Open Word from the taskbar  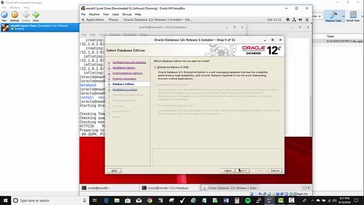click(226, 200)
